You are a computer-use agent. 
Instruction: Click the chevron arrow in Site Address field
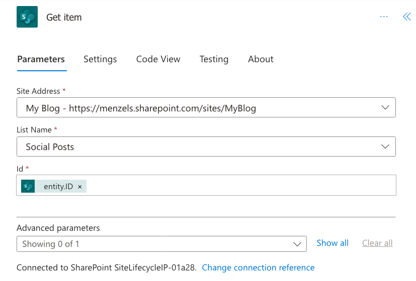(x=385, y=107)
